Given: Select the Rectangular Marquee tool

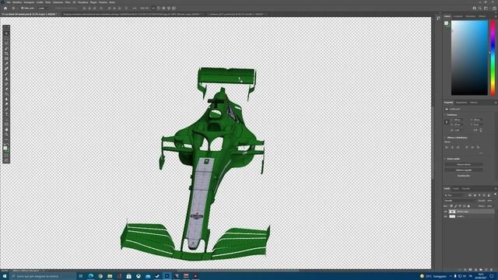Looking at the screenshot, I should [6, 38].
